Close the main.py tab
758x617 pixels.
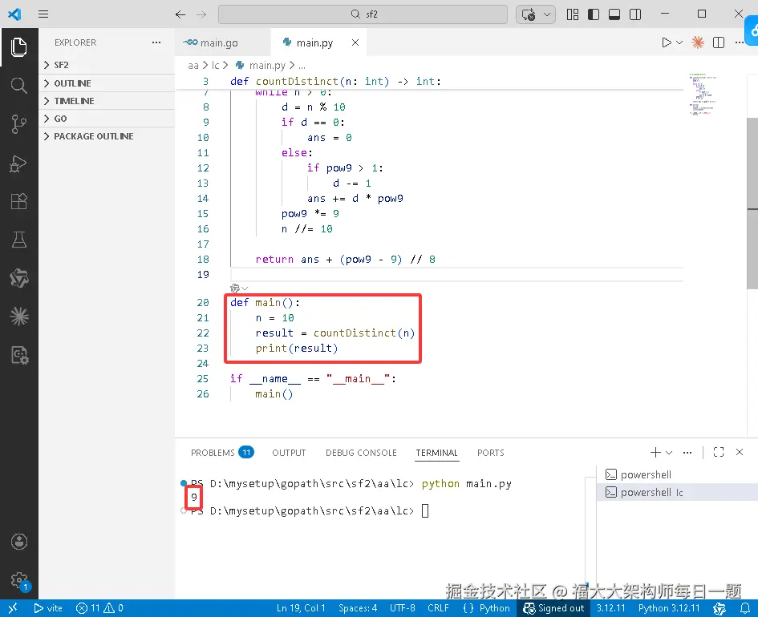(355, 42)
